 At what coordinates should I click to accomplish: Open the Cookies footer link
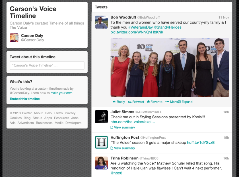pyautogui.click(x=16, y=118)
